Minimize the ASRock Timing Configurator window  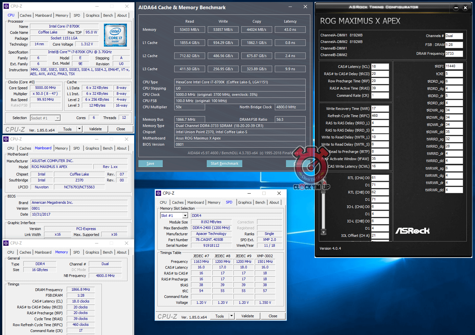tap(456, 8)
